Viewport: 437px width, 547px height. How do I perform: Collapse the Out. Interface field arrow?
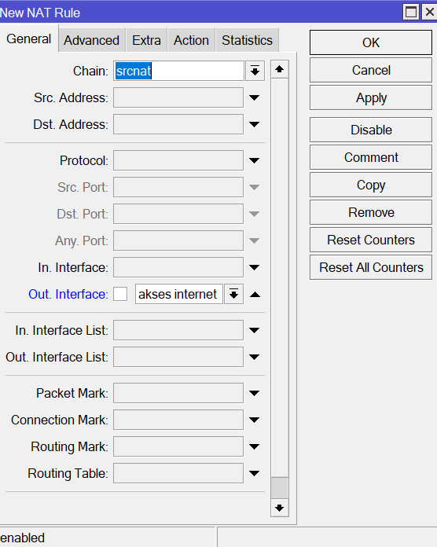pos(255,295)
